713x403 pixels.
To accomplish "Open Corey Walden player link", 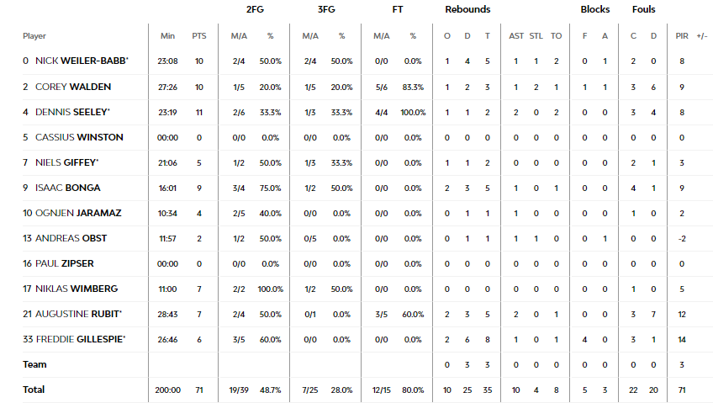I will click(73, 87).
